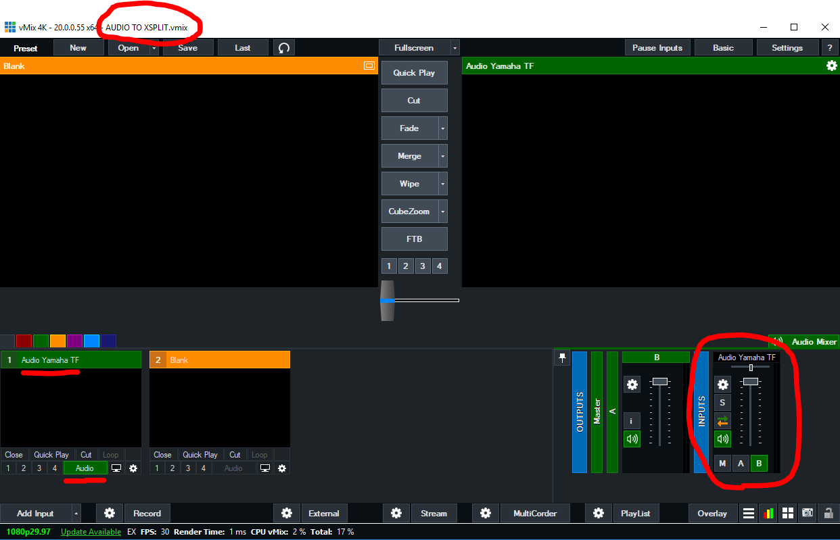
Task: Select the red category color swatch
Action: coord(24,341)
